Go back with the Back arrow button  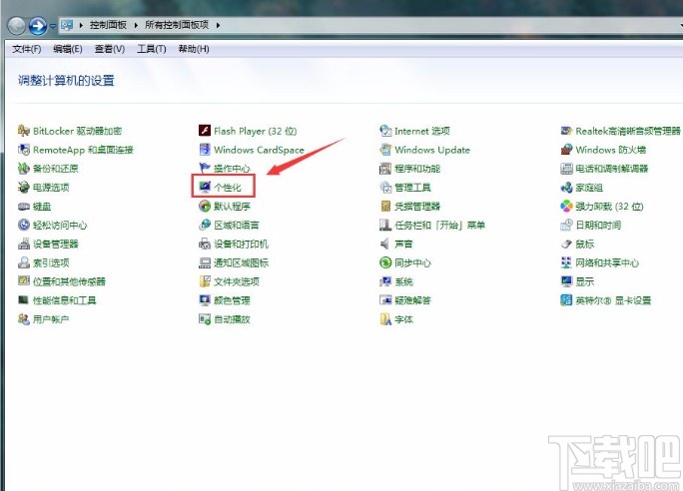[x=17, y=26]
